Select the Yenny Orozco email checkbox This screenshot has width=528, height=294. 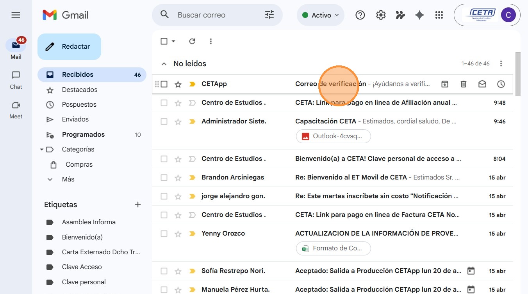coord(164,234)
